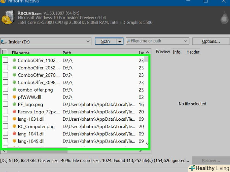This screenshot has height=172, width=230.
Task: Sort by the Filename column header
Action: 21,53
